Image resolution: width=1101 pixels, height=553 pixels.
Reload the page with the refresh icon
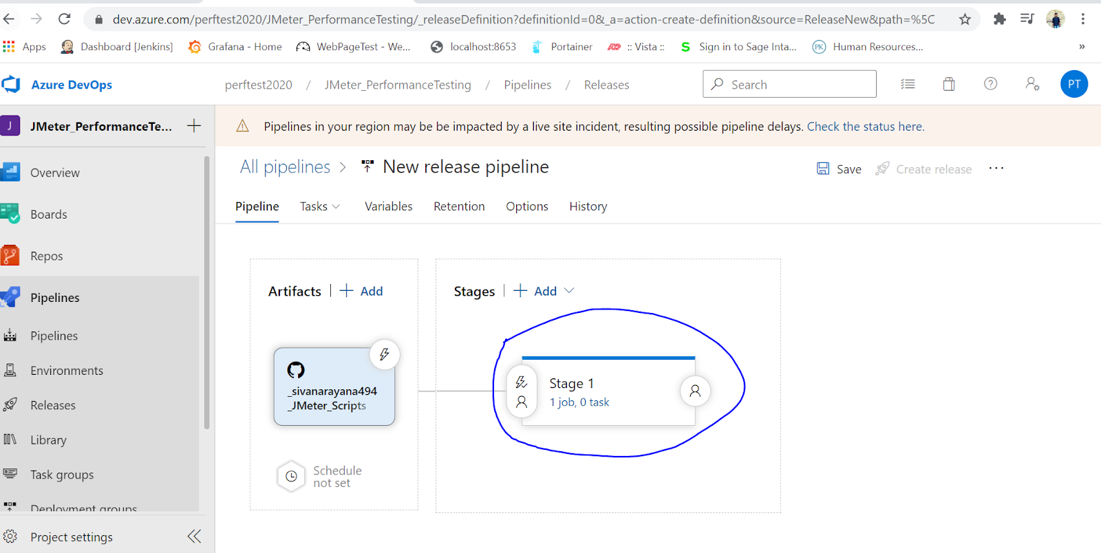(65, 19)
